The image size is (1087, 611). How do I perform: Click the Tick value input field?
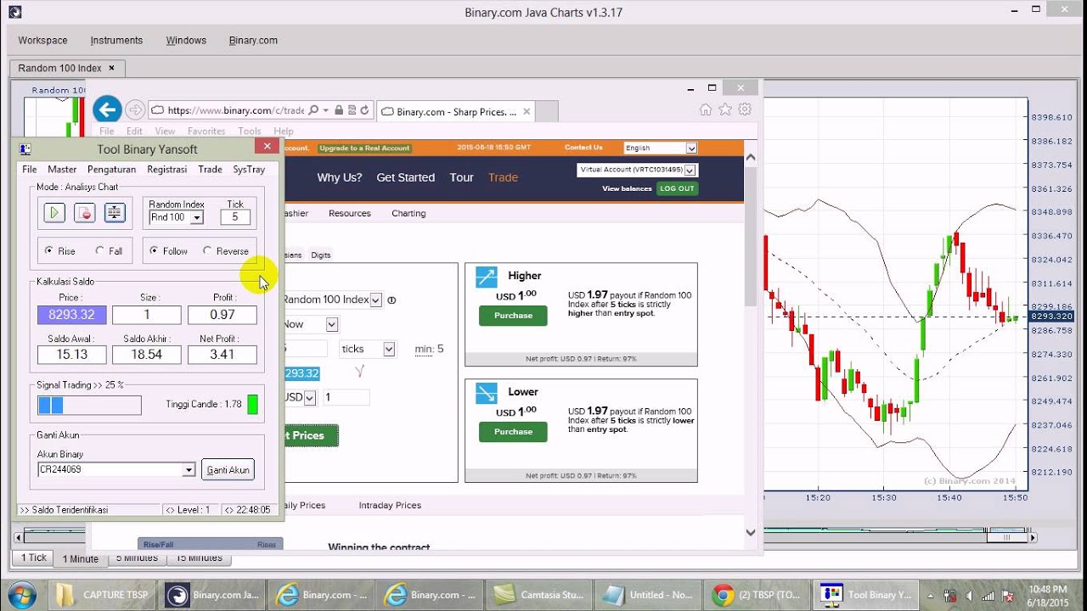(x=235, y=217)
